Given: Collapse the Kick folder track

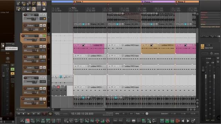Looking at the screenshot, I should 49,34.
